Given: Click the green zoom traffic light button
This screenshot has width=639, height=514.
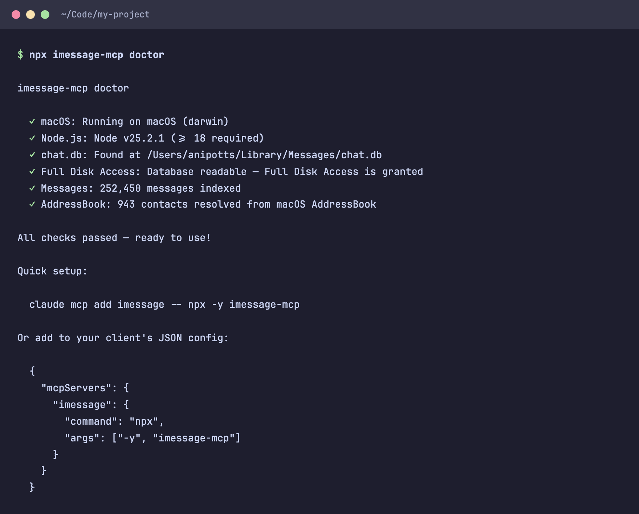Looking at the screenshot, I should [x=45, y=14].
